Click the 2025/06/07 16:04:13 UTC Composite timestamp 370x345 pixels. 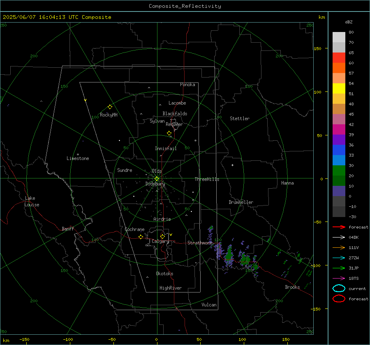point(57,17)
